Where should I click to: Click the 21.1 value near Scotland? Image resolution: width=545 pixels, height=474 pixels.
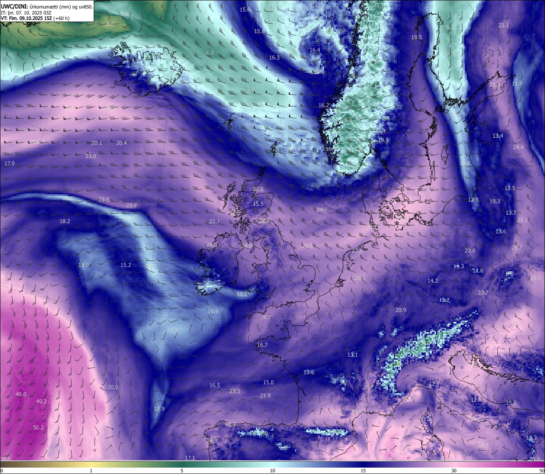tap(215, 221)
